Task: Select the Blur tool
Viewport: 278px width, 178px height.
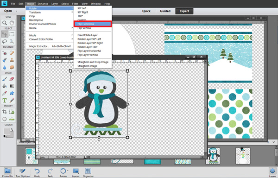Action: click(x=5, y=67)
